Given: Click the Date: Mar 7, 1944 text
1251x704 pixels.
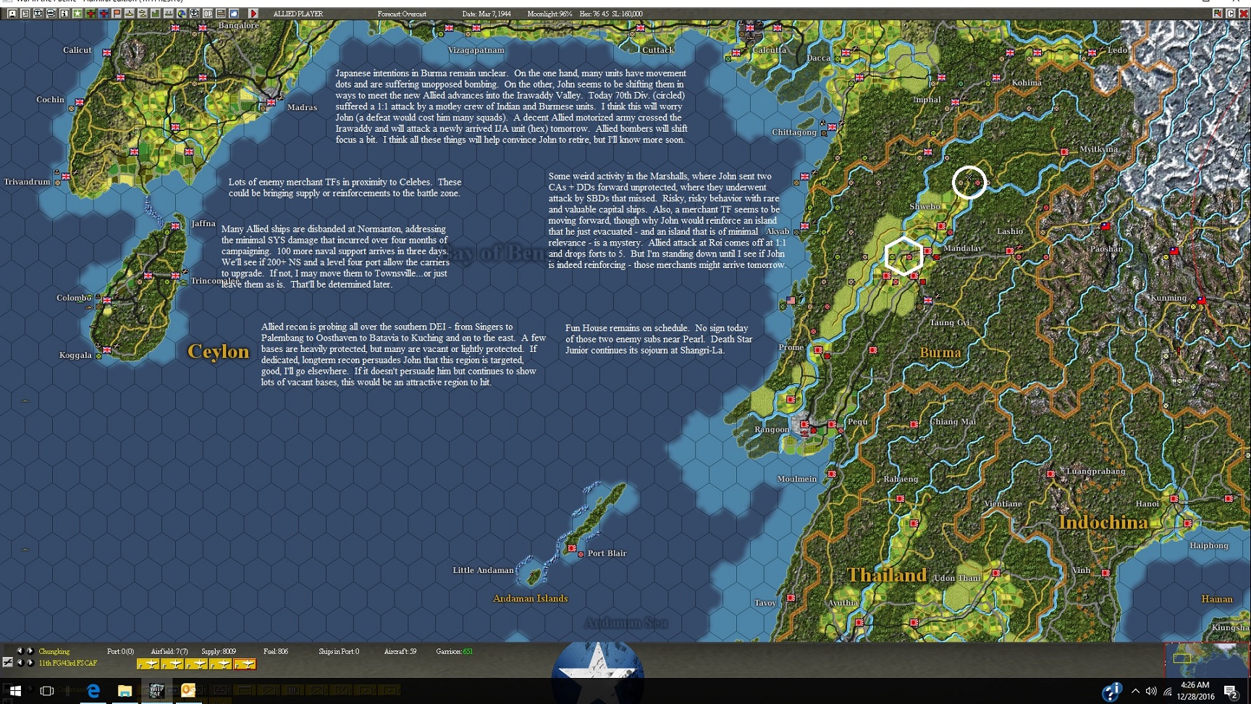Looking at the screenshot, I should coord(486,14).
